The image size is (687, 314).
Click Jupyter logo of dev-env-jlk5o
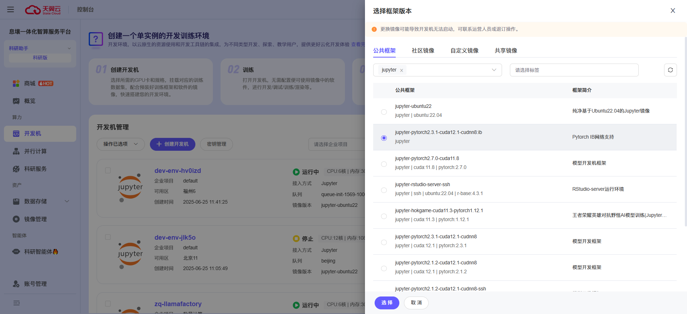click(130, 255)
